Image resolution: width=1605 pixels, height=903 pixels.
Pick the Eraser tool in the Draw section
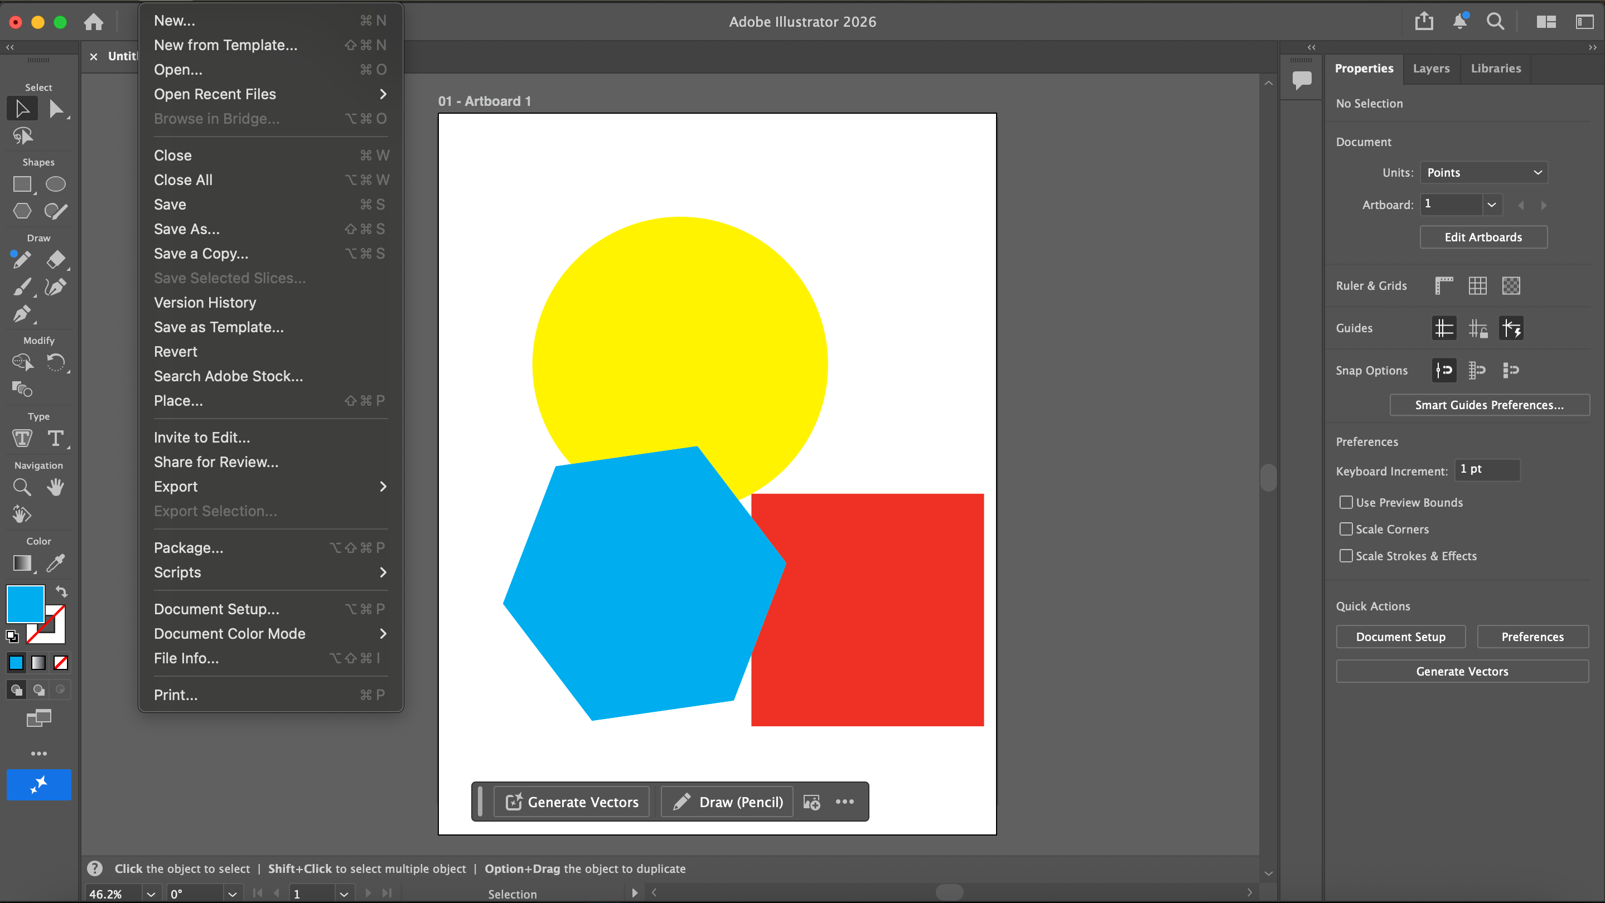coord(56,259)
